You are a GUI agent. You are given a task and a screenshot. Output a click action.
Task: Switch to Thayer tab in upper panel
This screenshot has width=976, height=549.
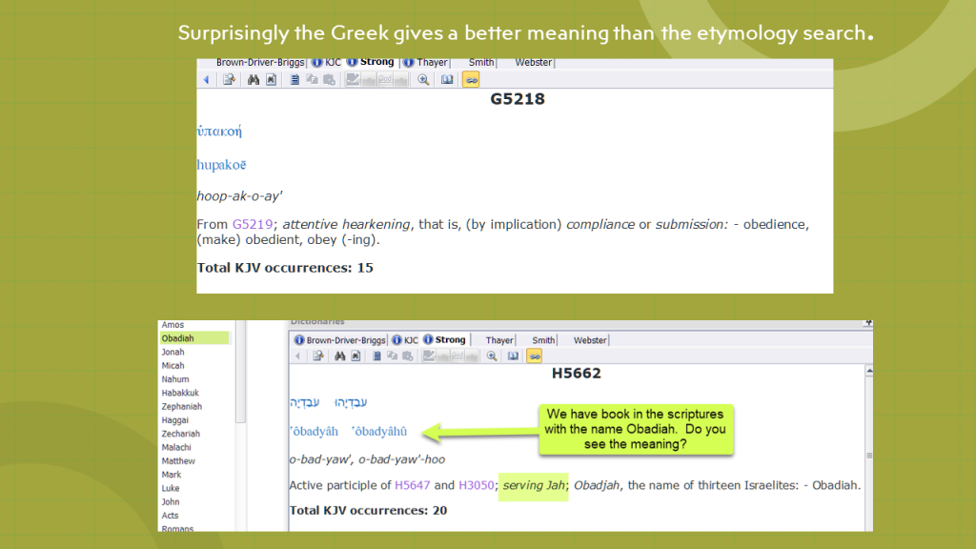pyautogui.click(x=425, y=62)
